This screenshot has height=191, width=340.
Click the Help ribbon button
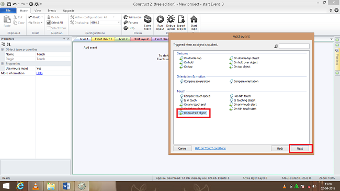pos(129,28)
